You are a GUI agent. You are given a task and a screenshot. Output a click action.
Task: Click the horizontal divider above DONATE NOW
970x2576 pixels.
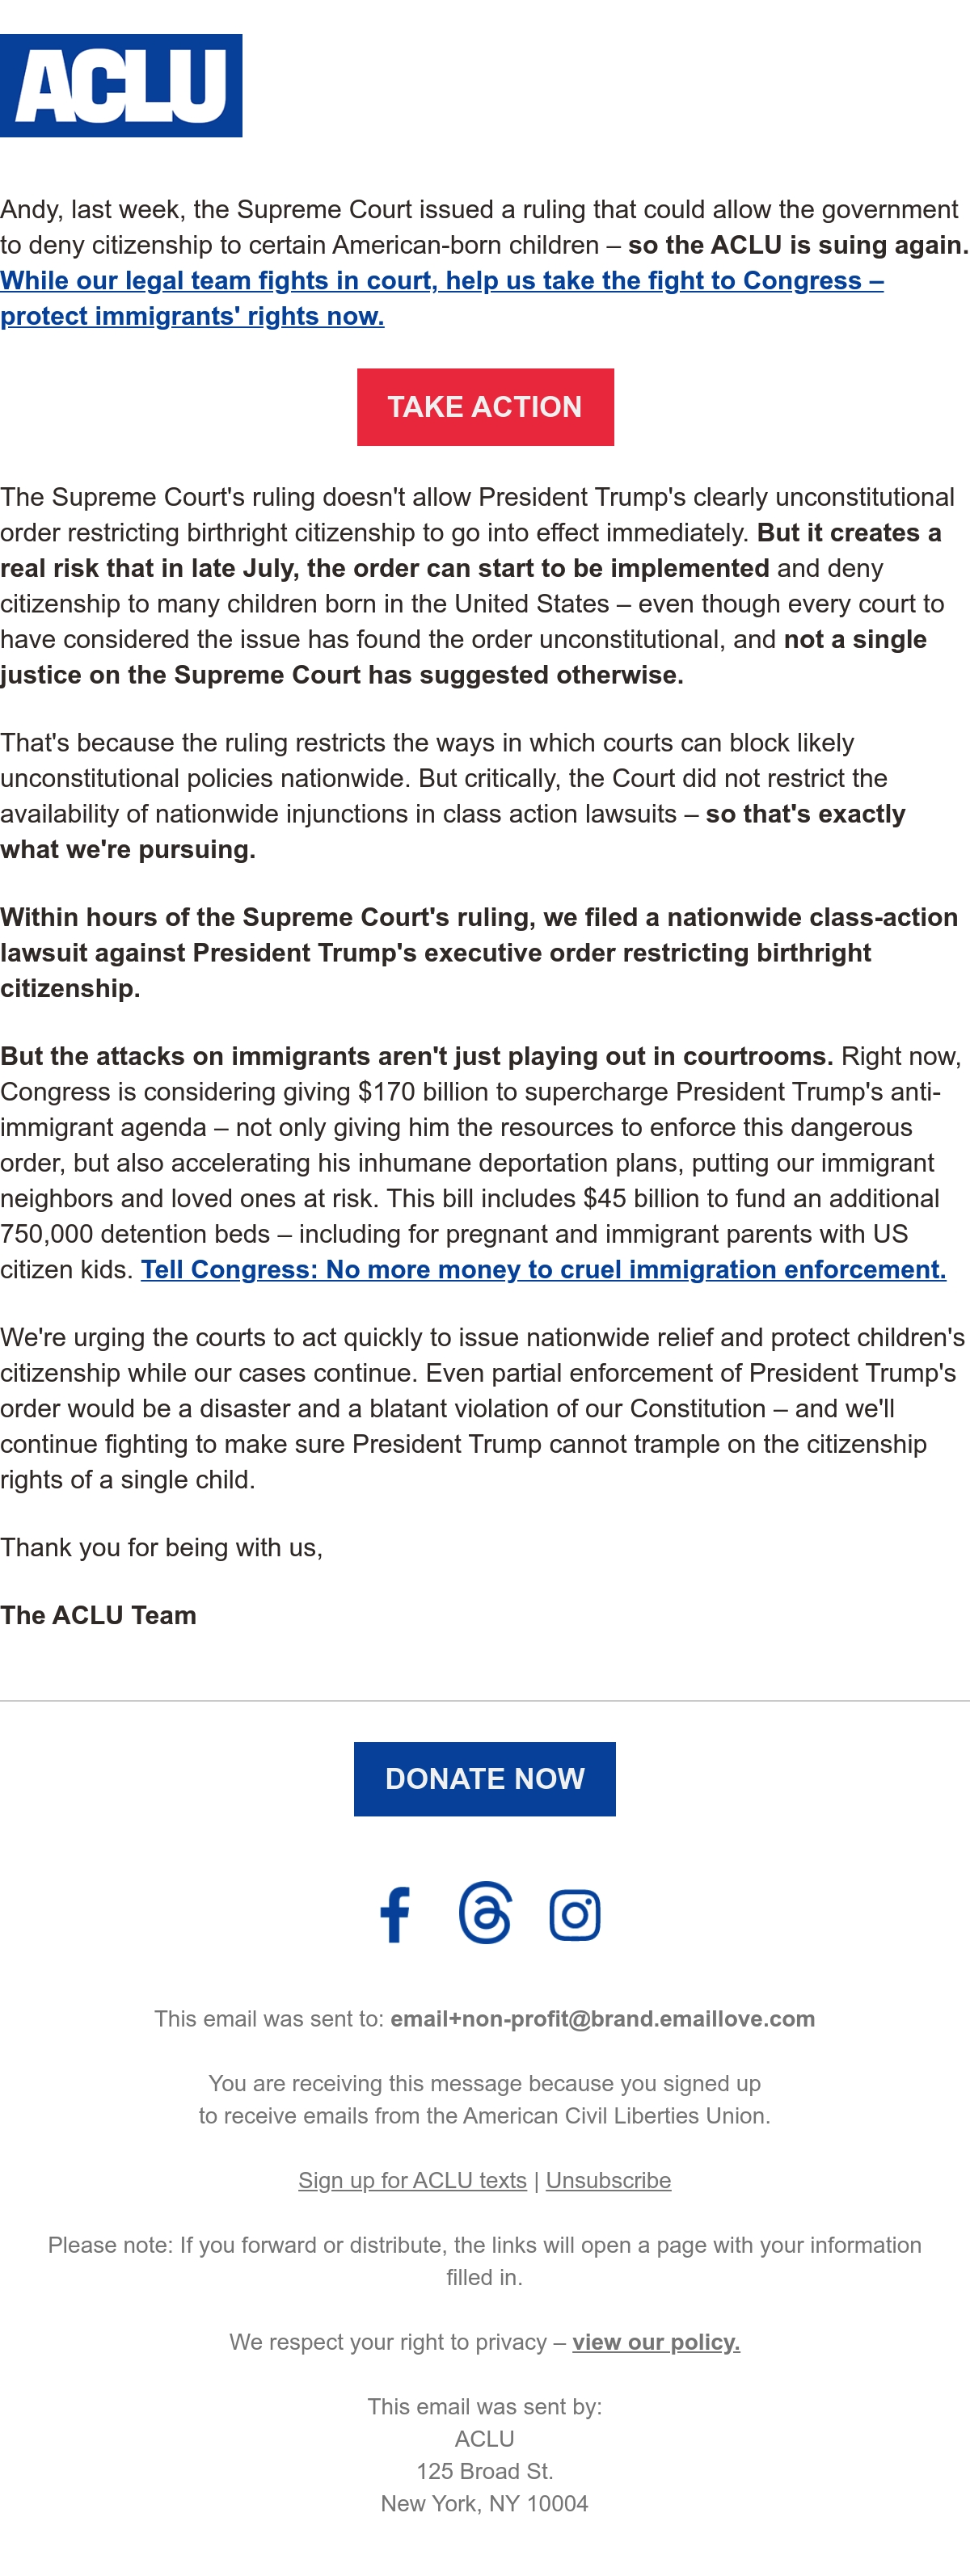(x=485, y=1701)
